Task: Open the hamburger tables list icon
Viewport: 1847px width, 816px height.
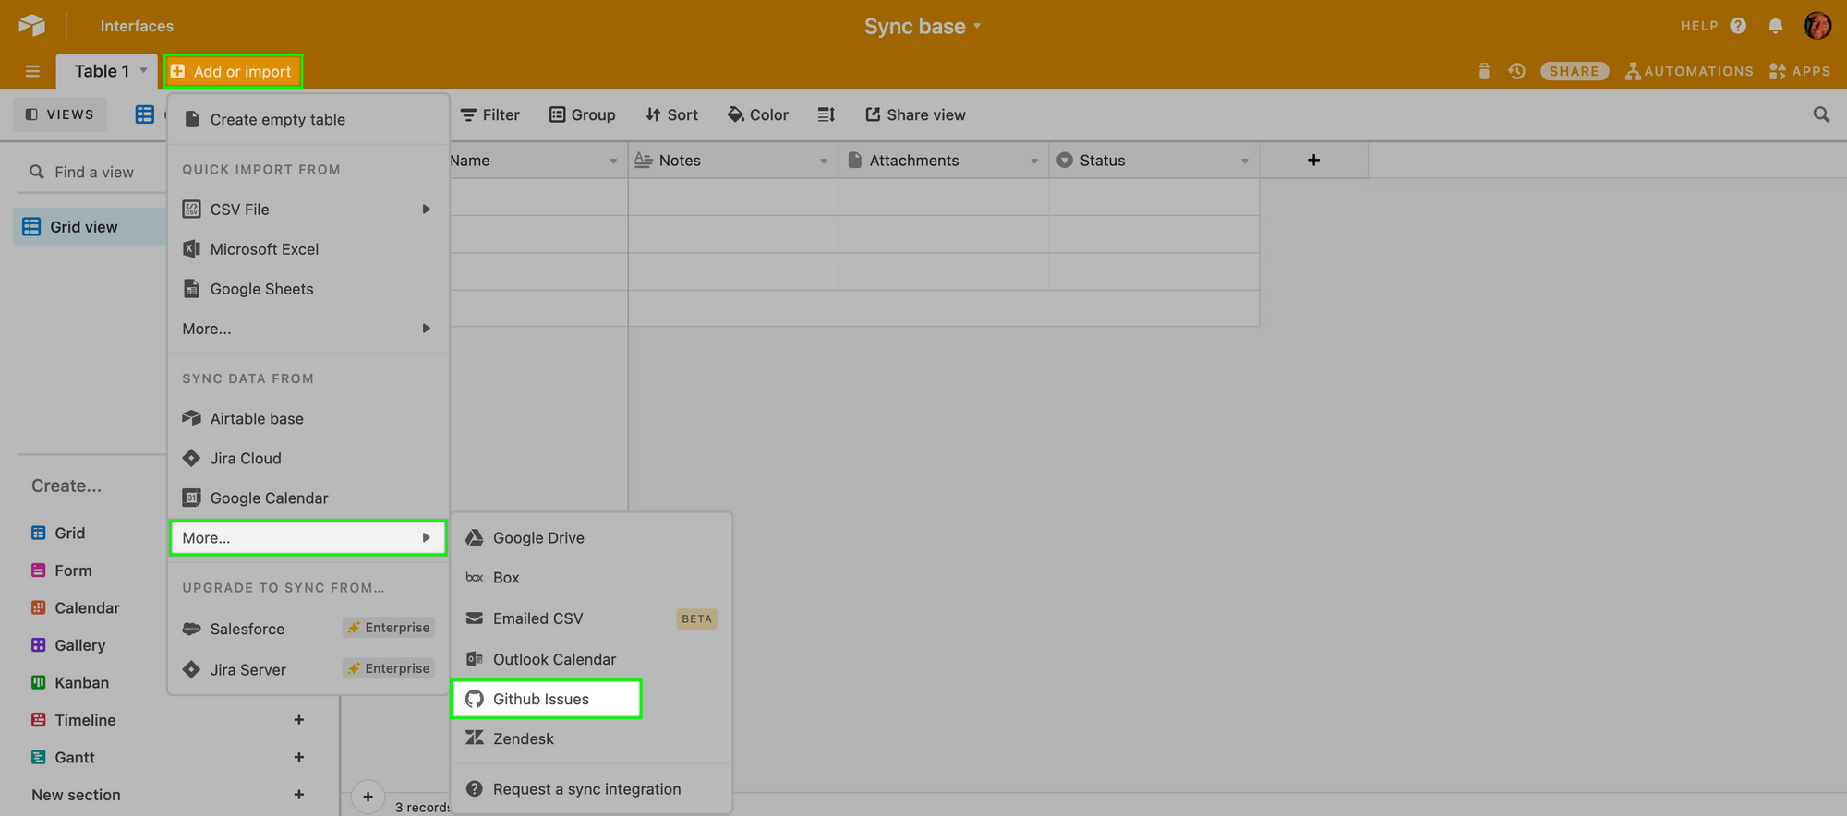Action: (32, 71)
